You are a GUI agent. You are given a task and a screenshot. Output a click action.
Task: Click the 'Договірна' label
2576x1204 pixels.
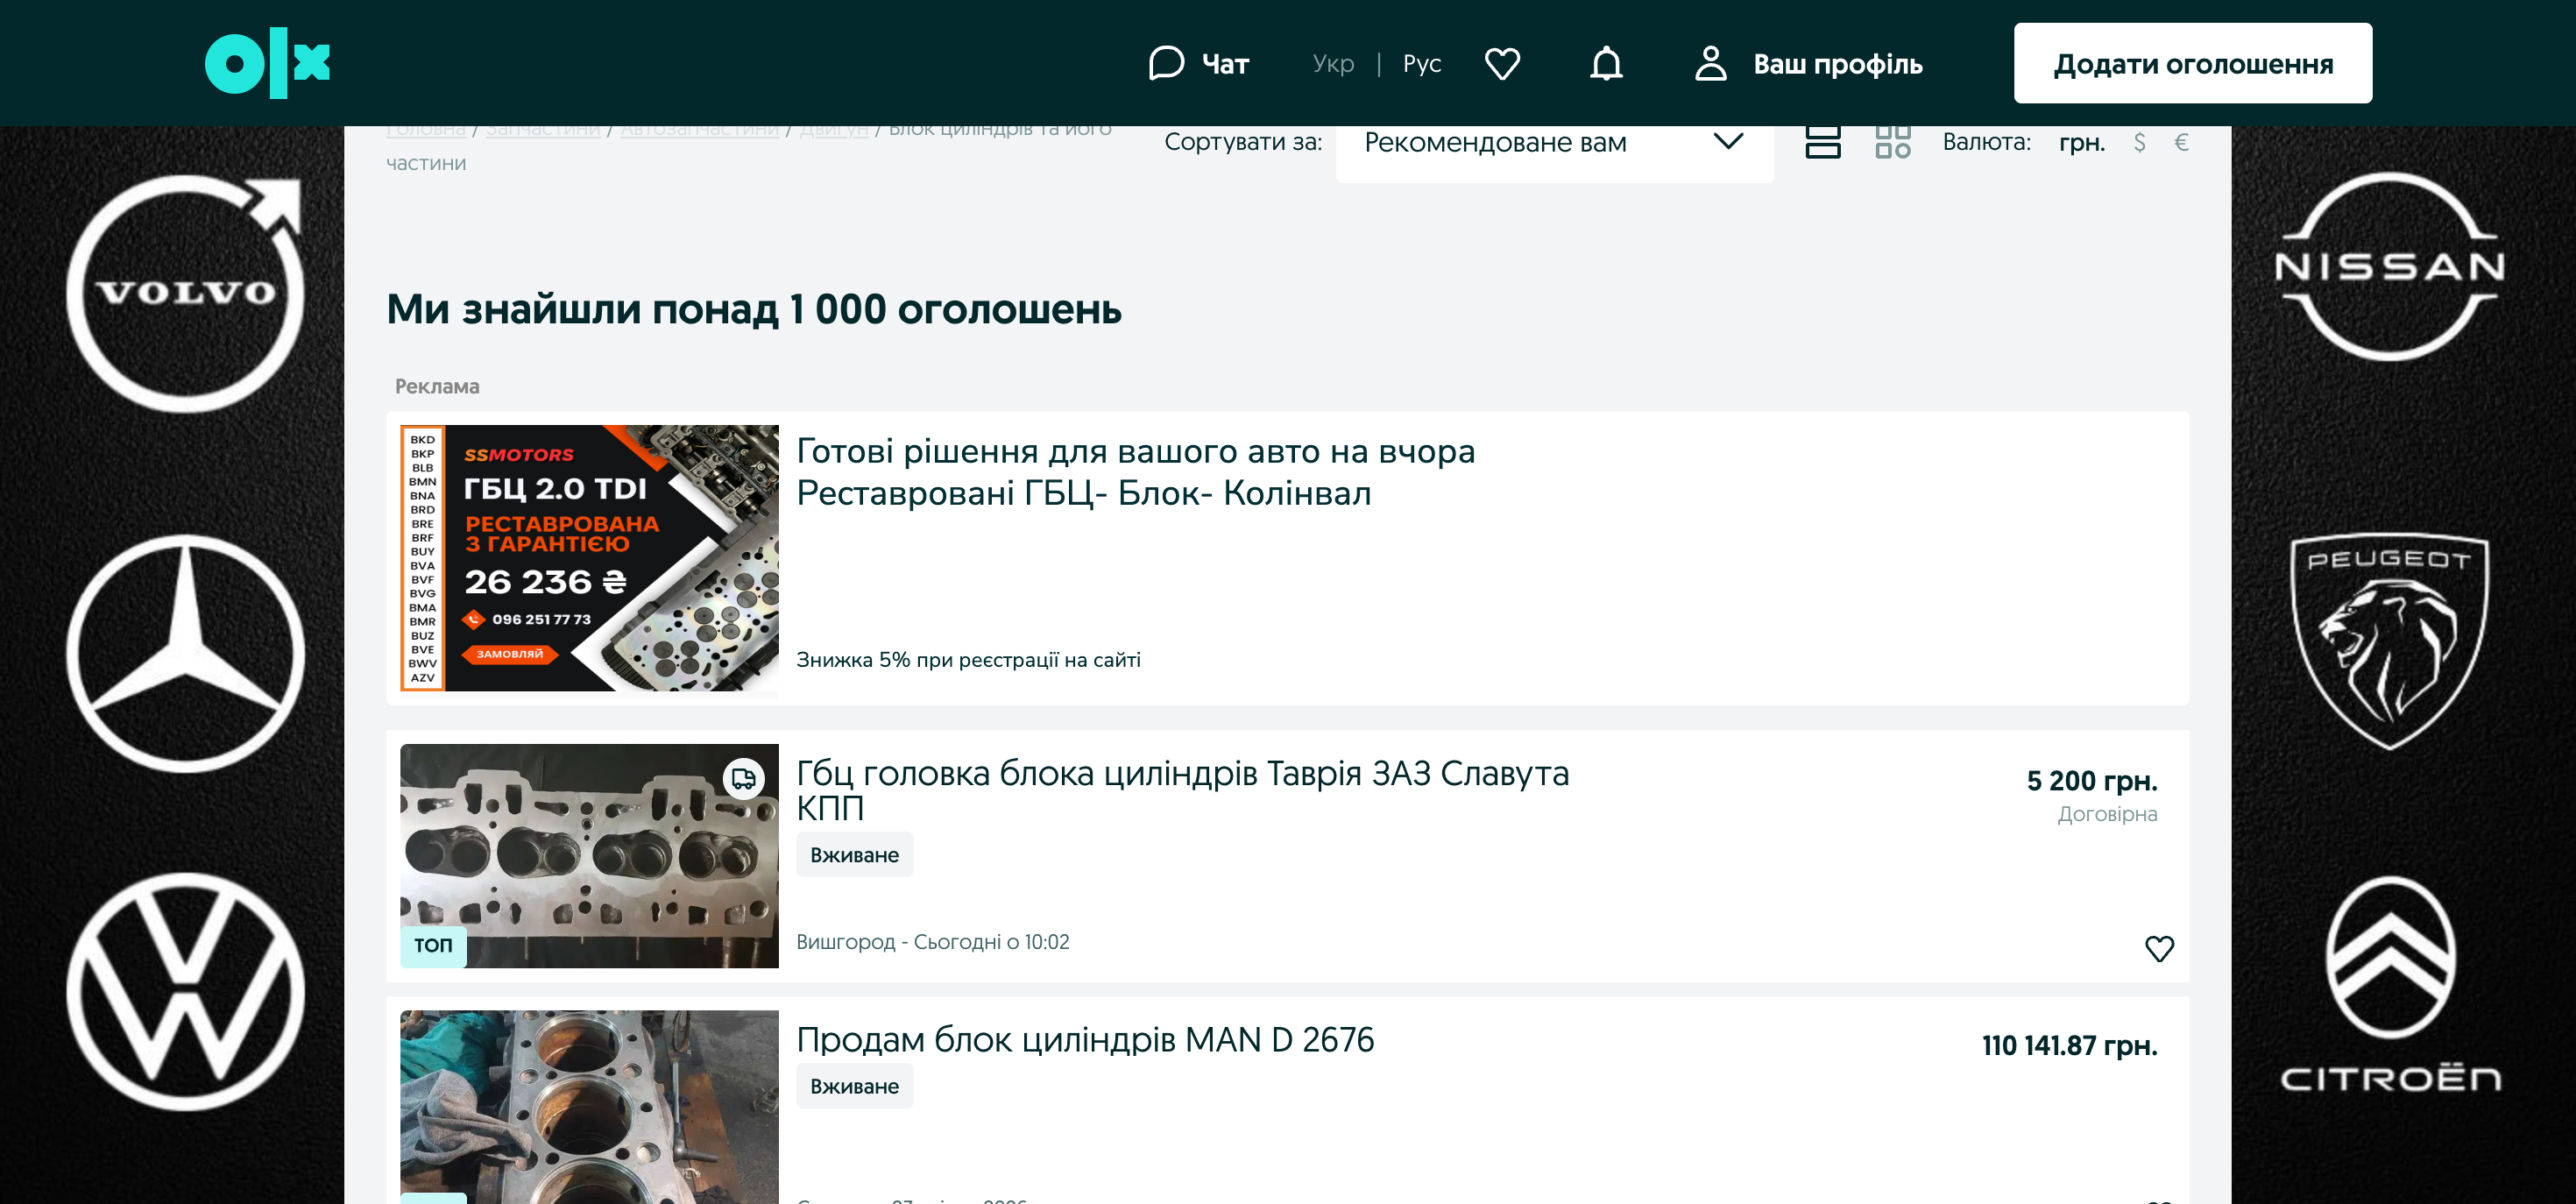(2107, 814)
